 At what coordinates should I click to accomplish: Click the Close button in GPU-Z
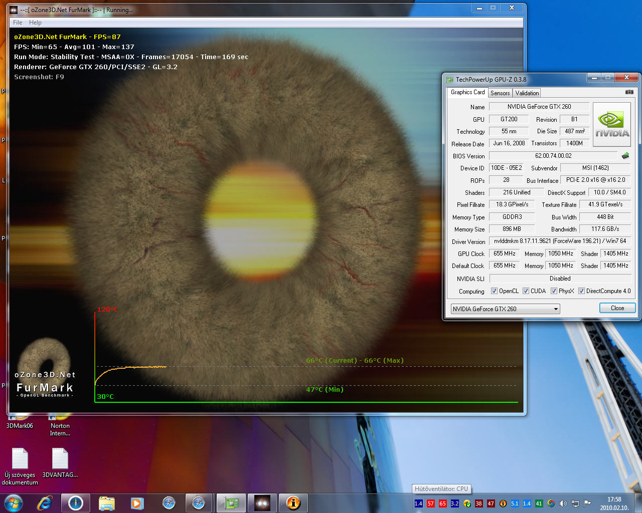pyautogui.click(x=617, y=308)
